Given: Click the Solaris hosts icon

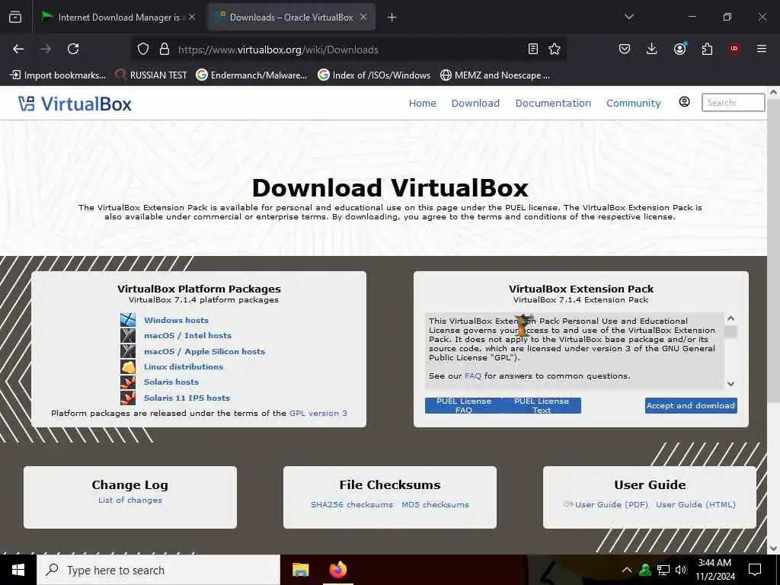Looking at the screenshot, I should tap(128, 382).
